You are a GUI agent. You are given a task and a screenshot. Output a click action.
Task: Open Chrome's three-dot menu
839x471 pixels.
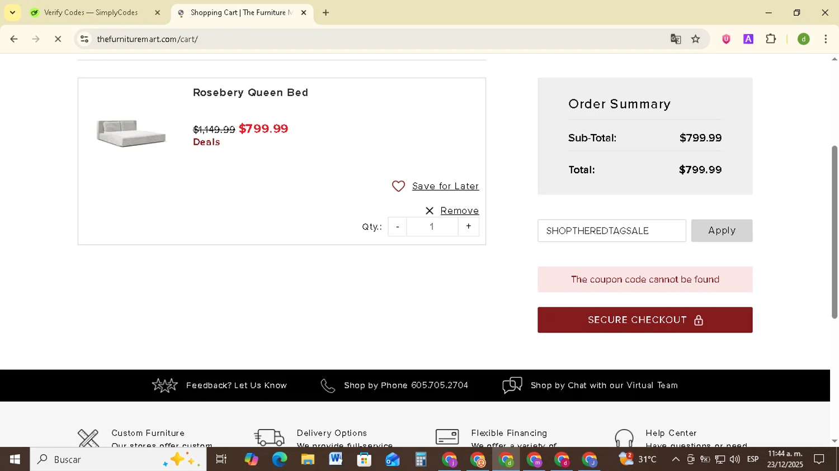[826, 39]
